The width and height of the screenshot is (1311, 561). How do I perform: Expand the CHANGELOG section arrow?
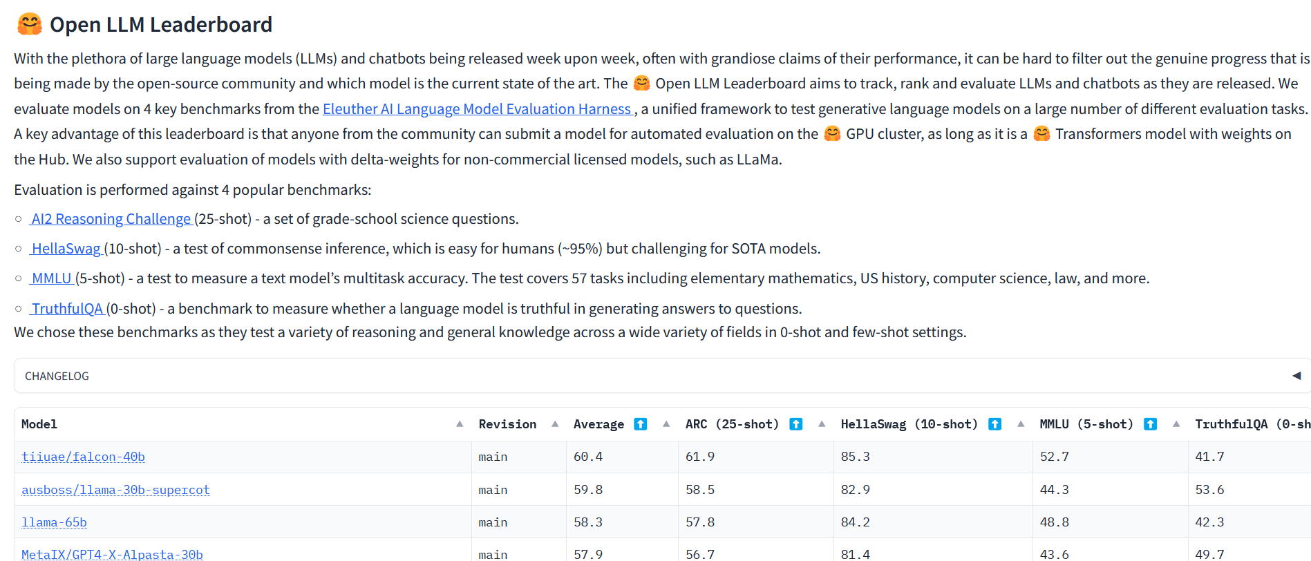1296,376
